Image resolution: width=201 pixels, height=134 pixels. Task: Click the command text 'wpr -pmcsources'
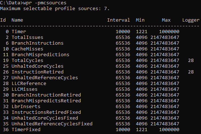pyautogui.click(x=45, y=3)
